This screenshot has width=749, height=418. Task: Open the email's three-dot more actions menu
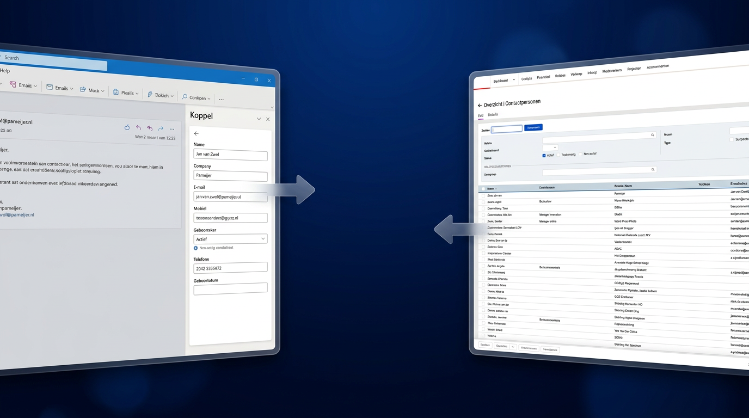coord(172,129)
